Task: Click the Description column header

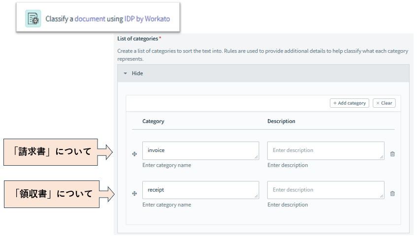Action: click(281, 121)
